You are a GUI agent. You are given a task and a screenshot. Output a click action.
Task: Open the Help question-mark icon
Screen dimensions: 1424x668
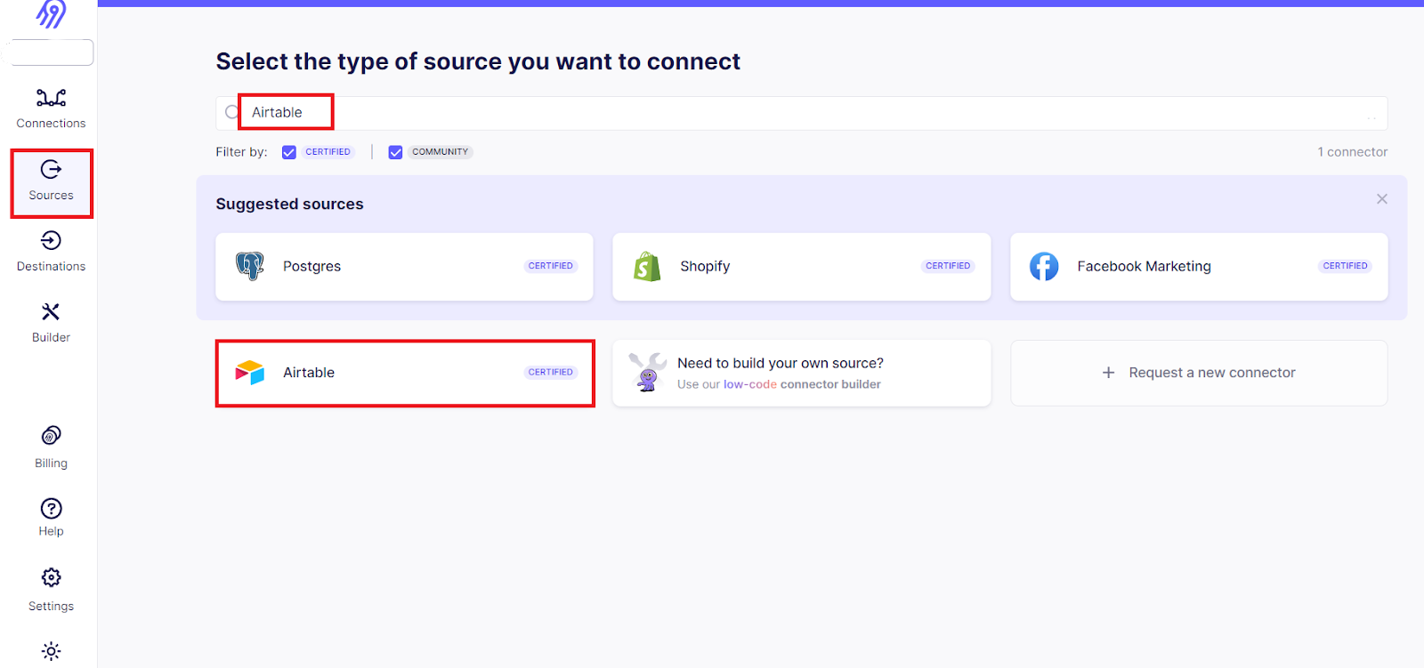(51, 508)
